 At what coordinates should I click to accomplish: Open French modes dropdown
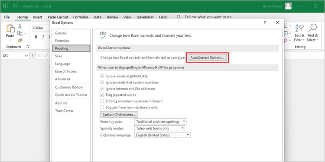tap(160, 121)
